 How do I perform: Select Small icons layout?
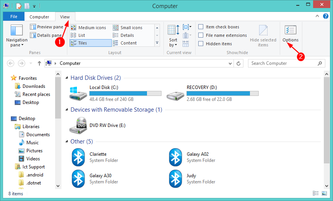(127, 28)
